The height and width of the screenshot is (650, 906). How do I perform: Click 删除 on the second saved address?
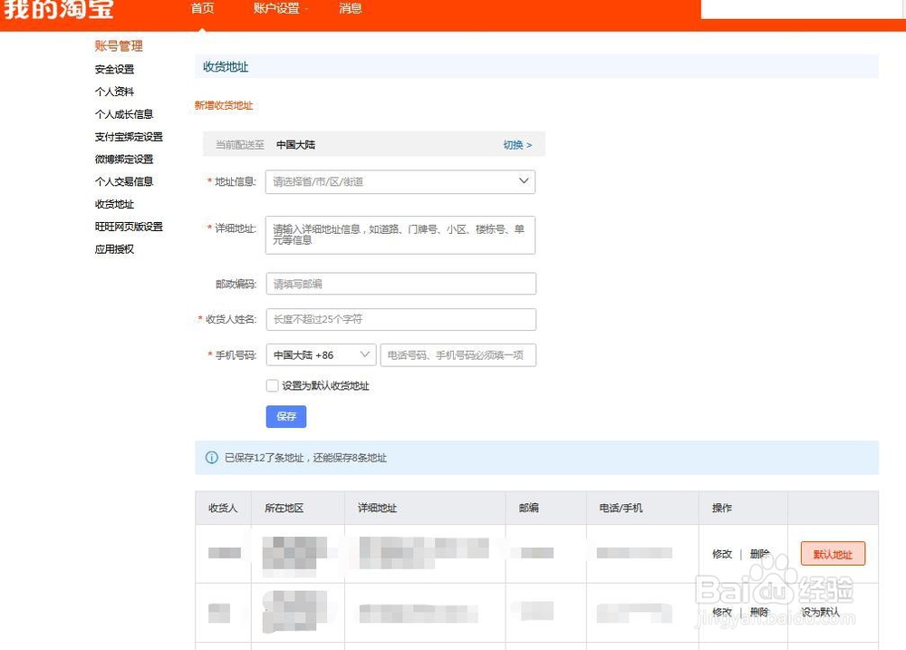[x=760, y=612]
